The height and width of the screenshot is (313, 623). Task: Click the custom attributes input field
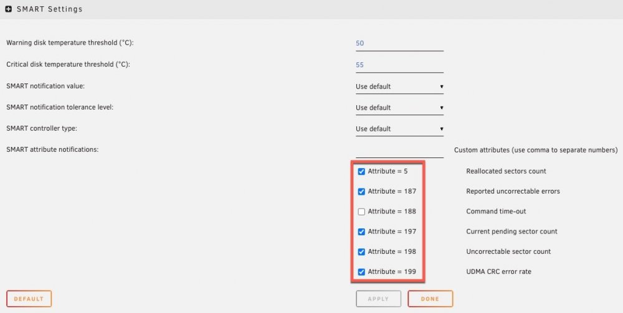click(x=399, y=151)
